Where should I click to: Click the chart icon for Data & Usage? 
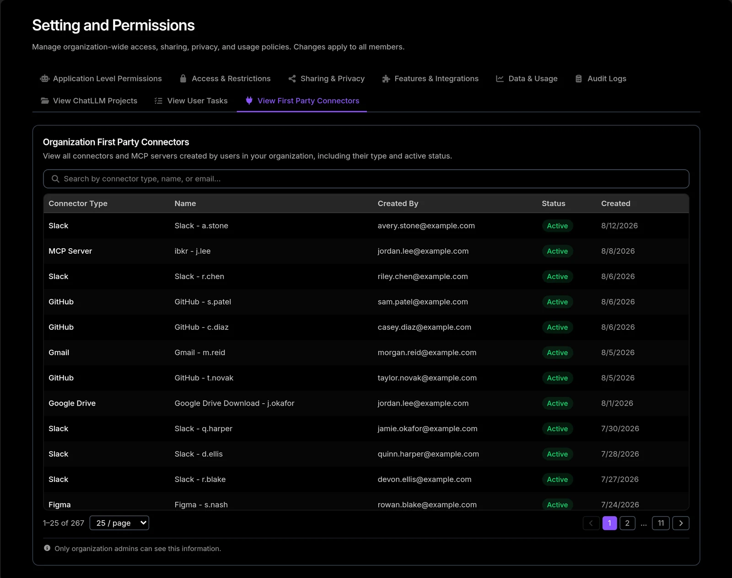tap(500, 79)
